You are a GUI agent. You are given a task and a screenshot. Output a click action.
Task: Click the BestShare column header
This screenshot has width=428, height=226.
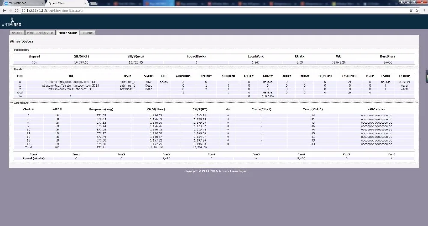pos(388,56)
